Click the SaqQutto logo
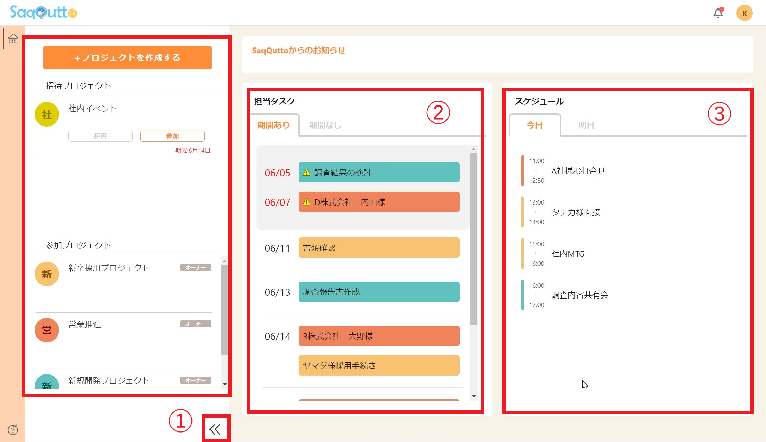Image resolution: width=766 pixels, height=442 pixels. tap(43, 13)
